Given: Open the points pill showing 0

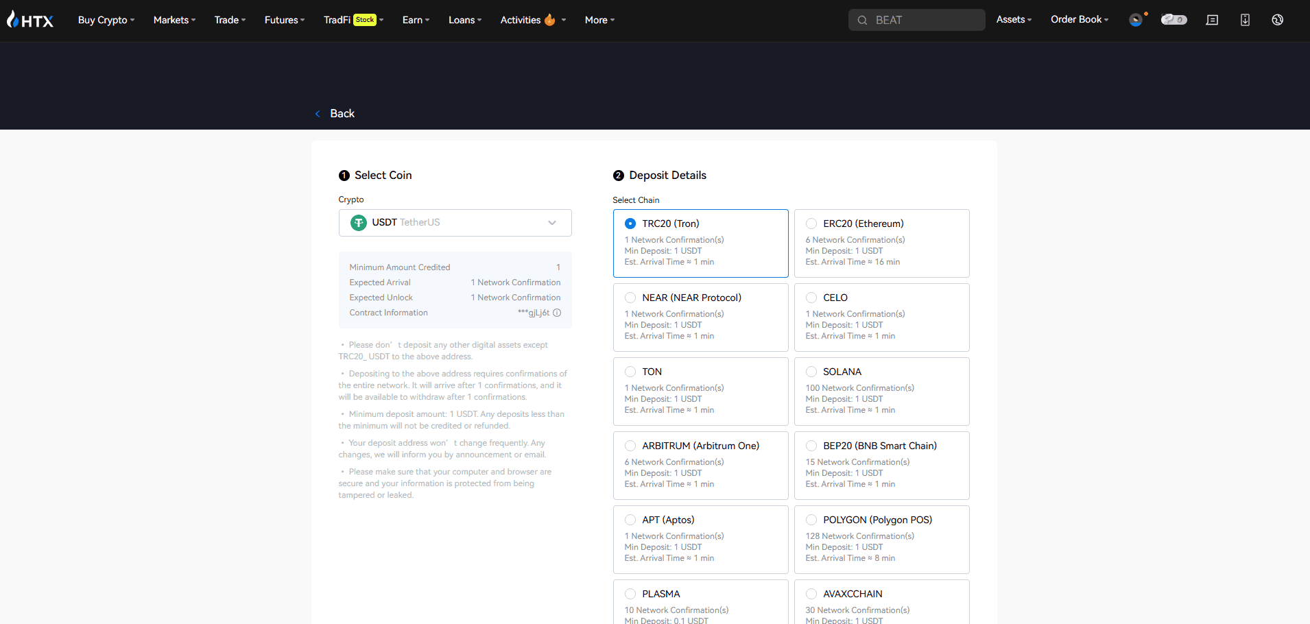Looking at the screenshot, I should (x=1174, y=20).
